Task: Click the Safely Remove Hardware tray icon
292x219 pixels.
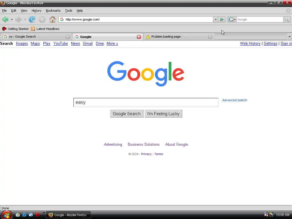Action: tap(266, 214)
